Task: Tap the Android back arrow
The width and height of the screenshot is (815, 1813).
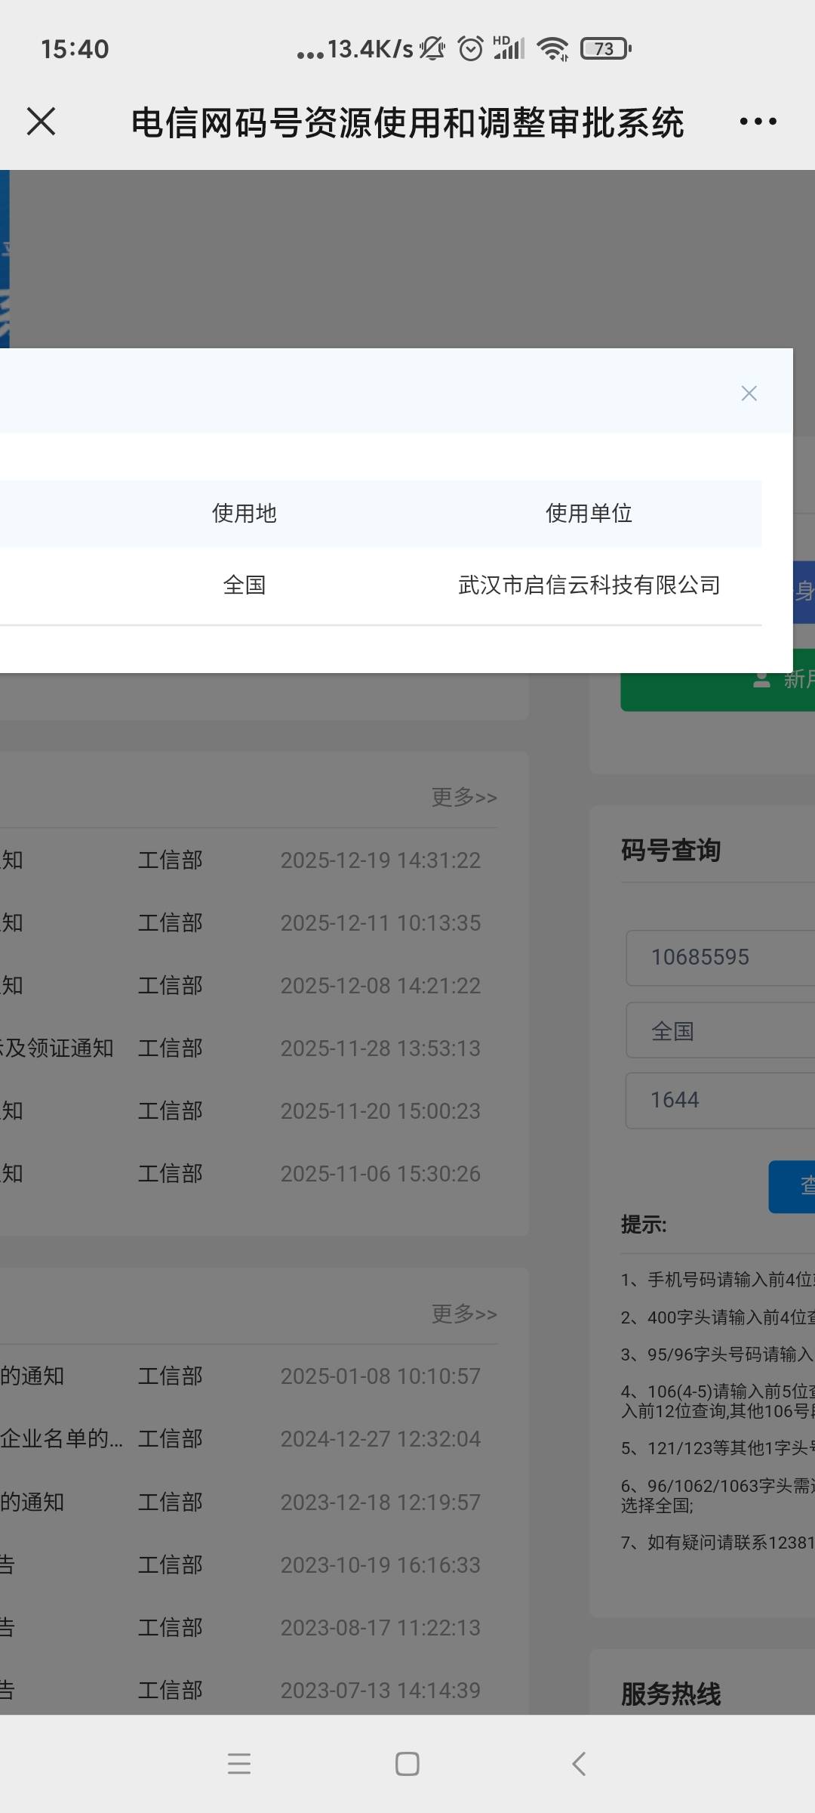Action: tap(579, 1763)
